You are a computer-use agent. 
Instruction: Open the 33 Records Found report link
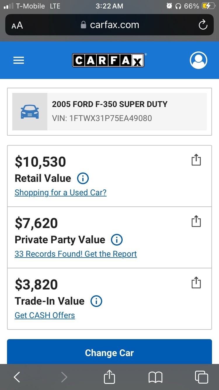(76, 254)
